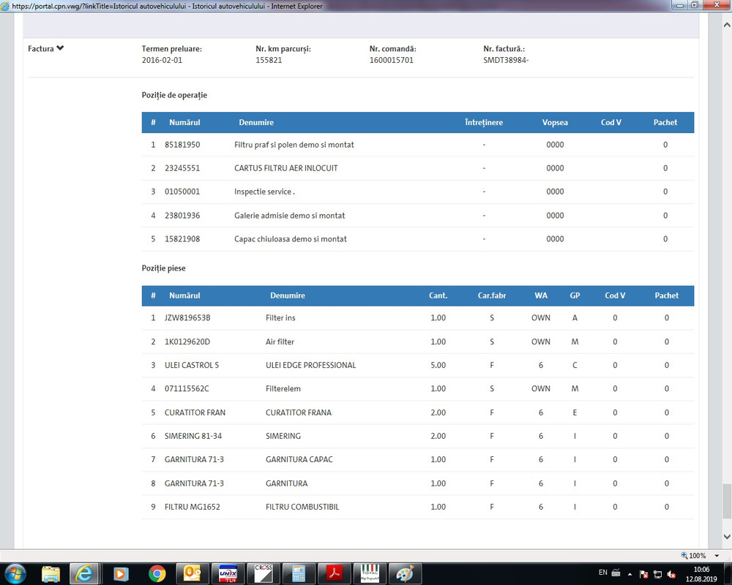
Task: Click the scroll down arrow on the vertical scrollbar
Action: 727,537
